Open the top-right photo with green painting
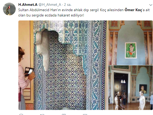The width and height of the screenshot is (153, 115). 130,43
